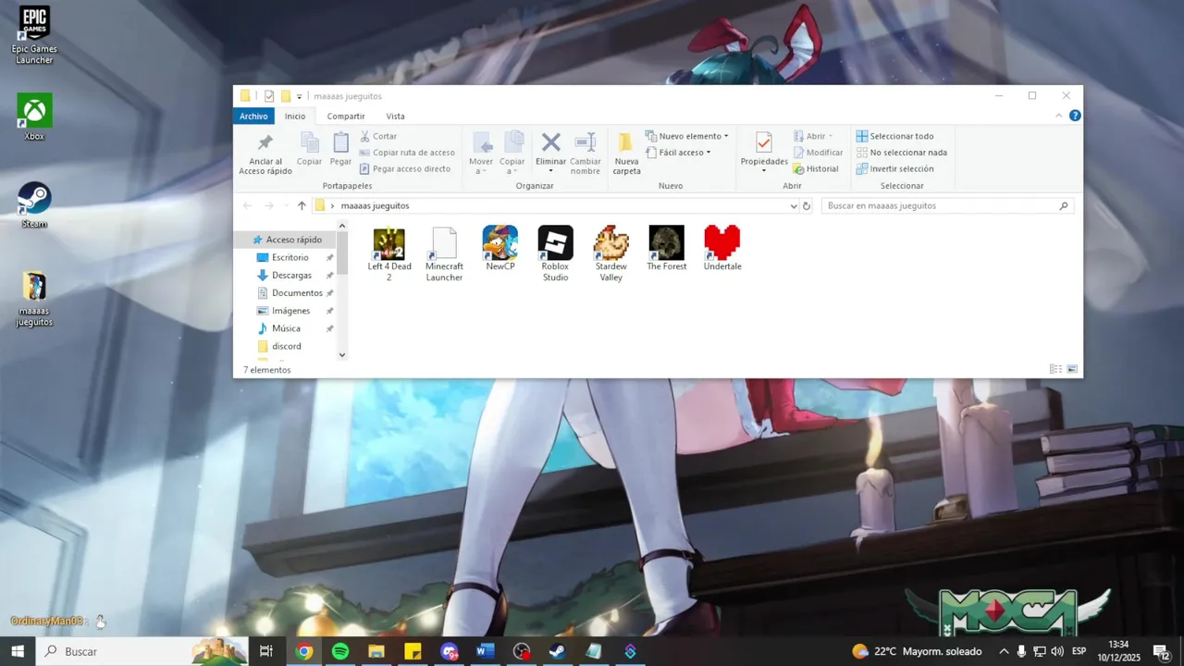
Task: Open Google Chrome from the taskbar
Action: point(304,651)
